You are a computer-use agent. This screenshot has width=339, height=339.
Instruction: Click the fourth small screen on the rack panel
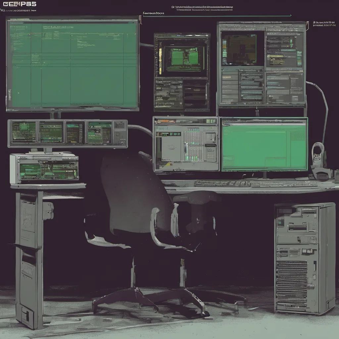(x=99, y=132)
